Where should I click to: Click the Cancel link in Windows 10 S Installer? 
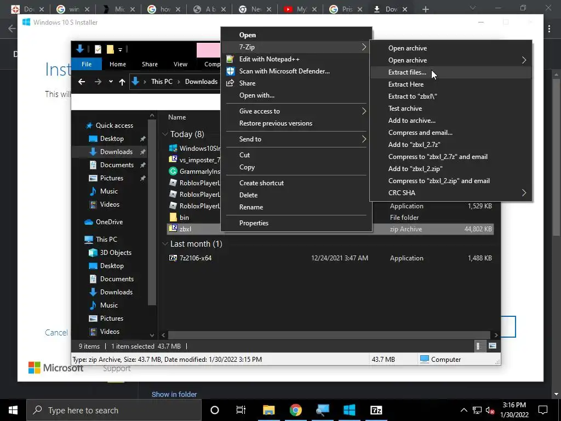[x=56, y=333]
